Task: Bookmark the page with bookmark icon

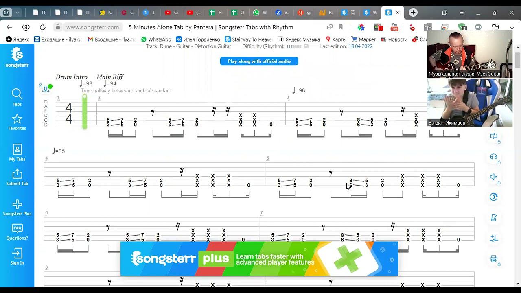Action: click(341, 27)
